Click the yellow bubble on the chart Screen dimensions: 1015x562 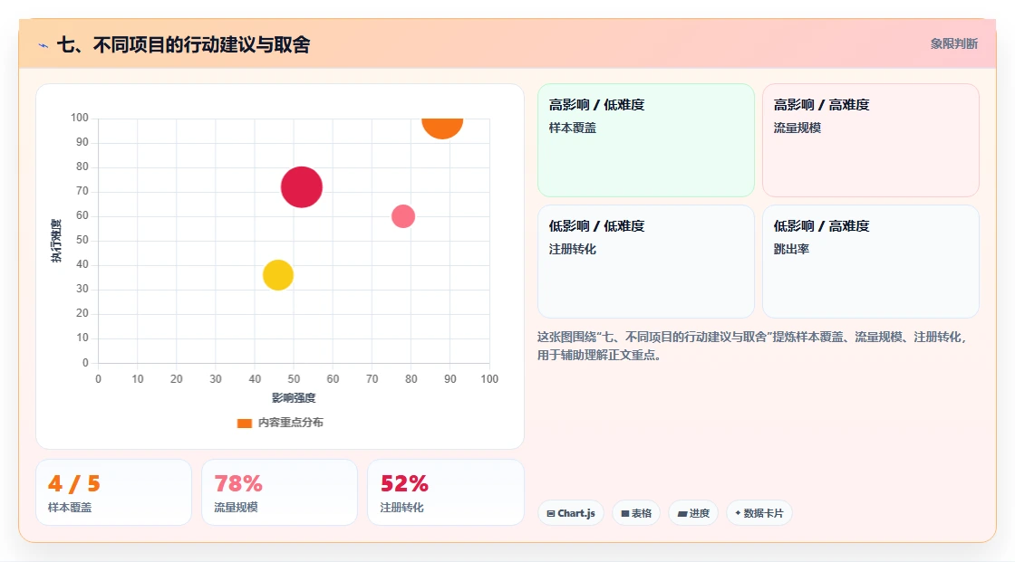pos(277,275)
